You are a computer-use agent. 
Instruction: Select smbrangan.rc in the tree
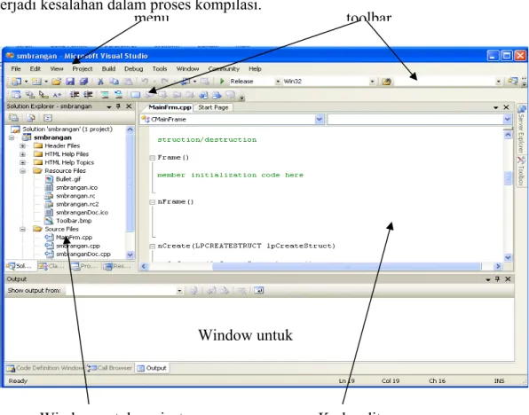coord(75,196)
